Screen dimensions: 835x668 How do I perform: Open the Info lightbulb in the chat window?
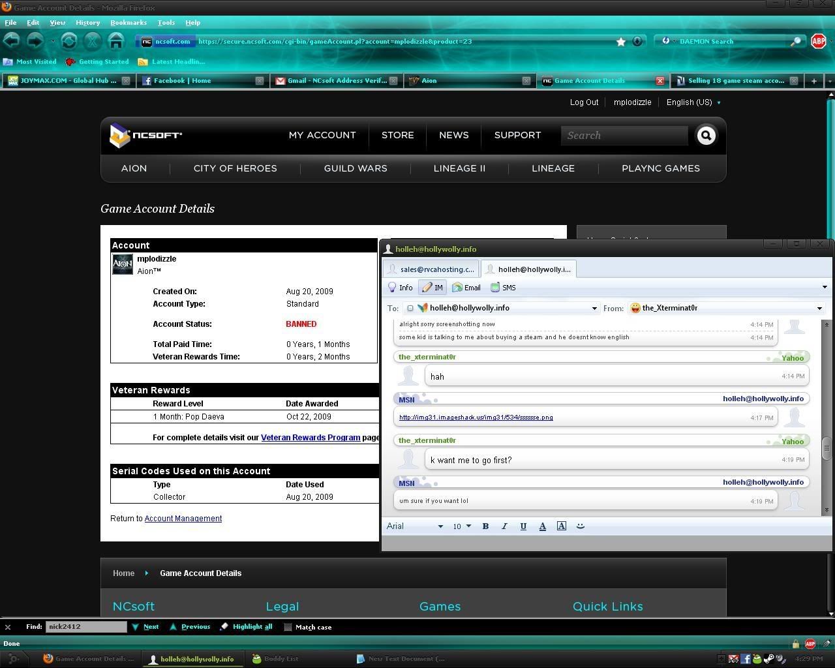(401, 287)
